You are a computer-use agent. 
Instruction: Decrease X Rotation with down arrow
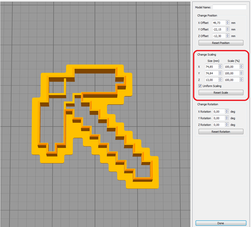227,112
